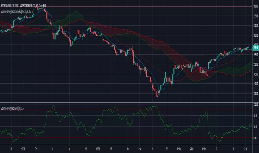259x153 pixels.
Task: Click the 280.00 price axis label
Action: click(x=256, y=6)
